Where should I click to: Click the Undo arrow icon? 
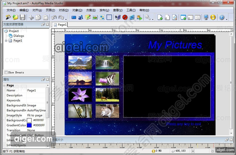[54, 17]
